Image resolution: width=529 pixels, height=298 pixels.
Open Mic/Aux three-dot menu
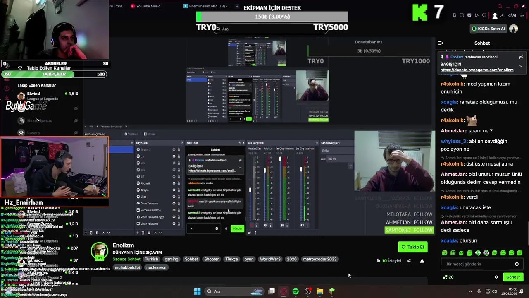pyautogui.click(x=270, y=225)
